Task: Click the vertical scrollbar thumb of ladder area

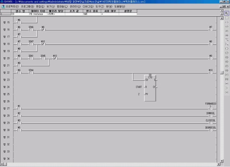Action: (x=222, y=73)
